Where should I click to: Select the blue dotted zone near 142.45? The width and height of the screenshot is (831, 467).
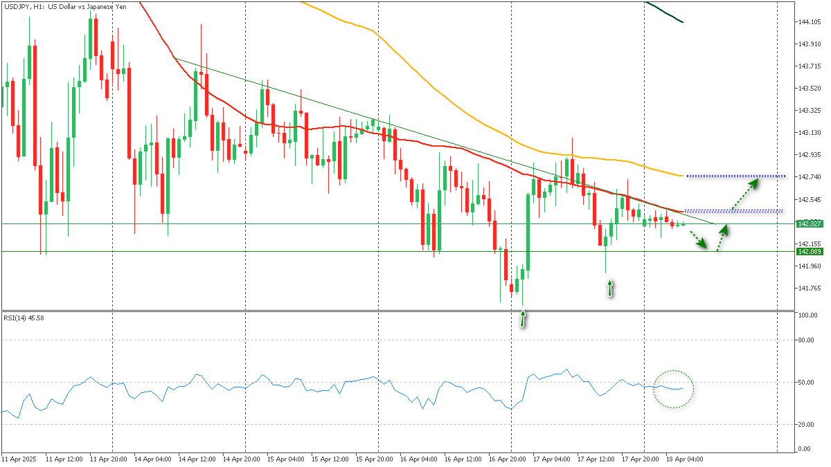pyautogui.click(x=733, y=211)
